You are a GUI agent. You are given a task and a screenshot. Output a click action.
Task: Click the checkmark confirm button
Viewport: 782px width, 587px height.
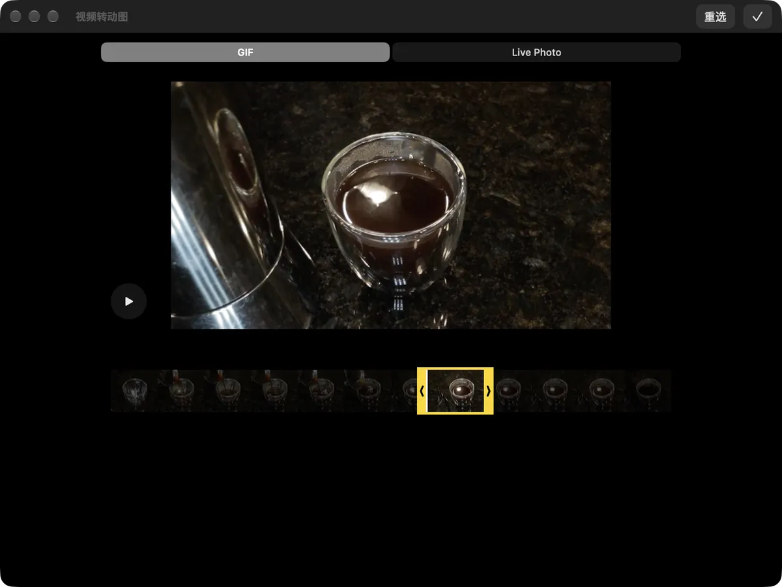coord(757,16)
